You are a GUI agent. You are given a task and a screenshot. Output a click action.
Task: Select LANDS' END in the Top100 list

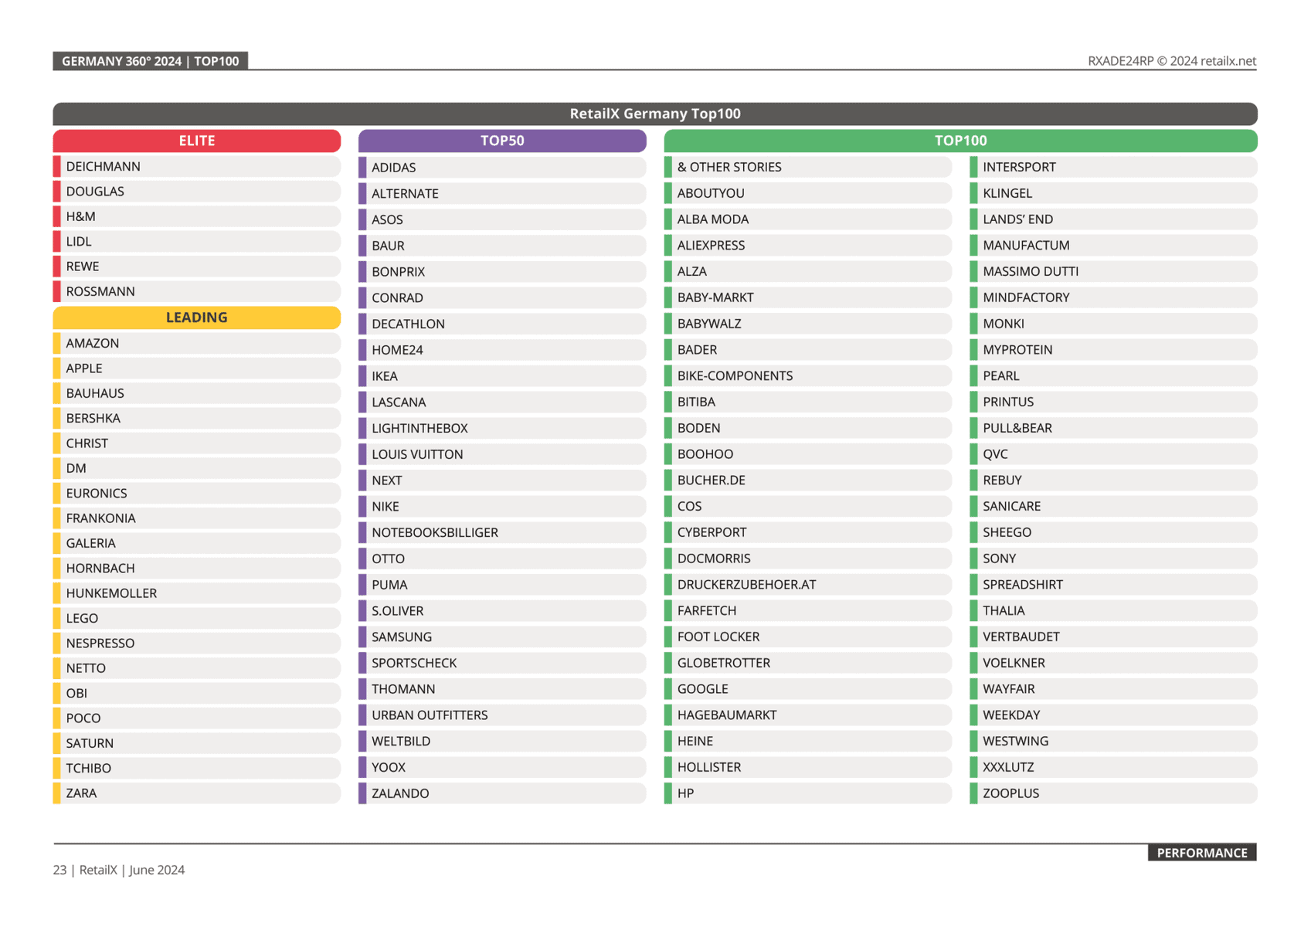(1113, 219)
